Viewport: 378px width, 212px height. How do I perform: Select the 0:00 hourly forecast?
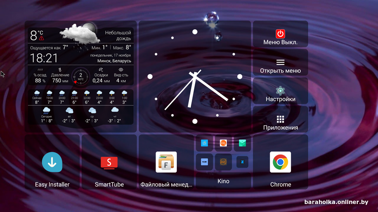pos(112,98)
